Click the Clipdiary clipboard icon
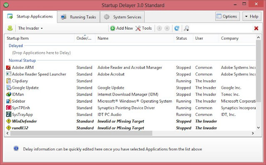Screen dimensions: 266x165 (x=8, y=81)
